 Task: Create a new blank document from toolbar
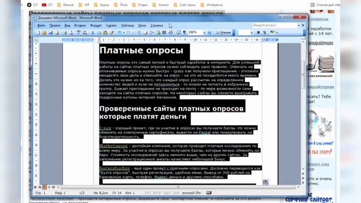click(38, 33)
